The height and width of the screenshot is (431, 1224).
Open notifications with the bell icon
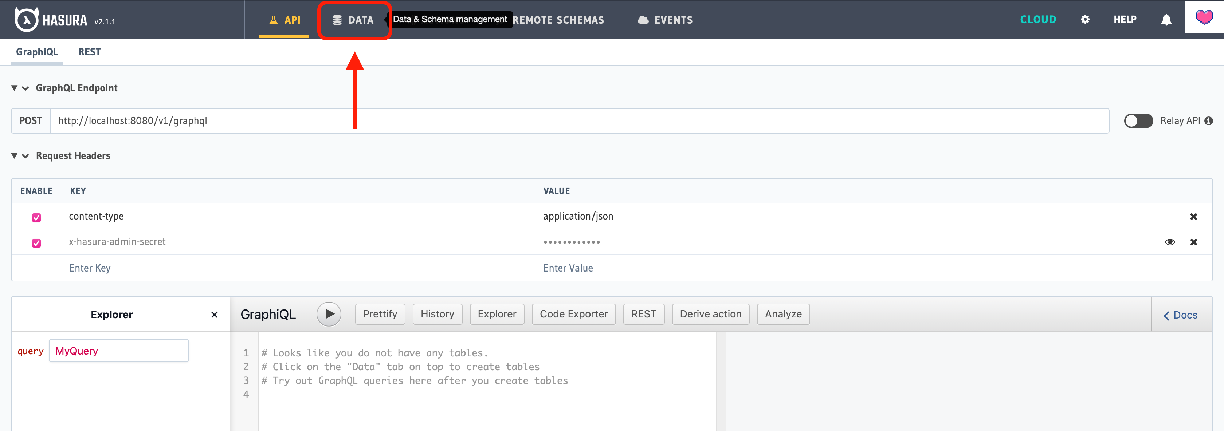pyautogui.click(x=1166, y=20)
